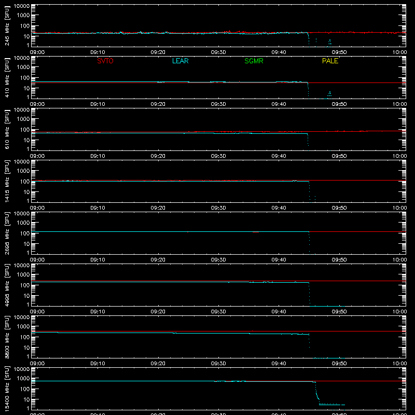The height and width of the screenshot is (415, 415).
Task: Click the red SVTO station label
Action: click(x=105, y=61)
